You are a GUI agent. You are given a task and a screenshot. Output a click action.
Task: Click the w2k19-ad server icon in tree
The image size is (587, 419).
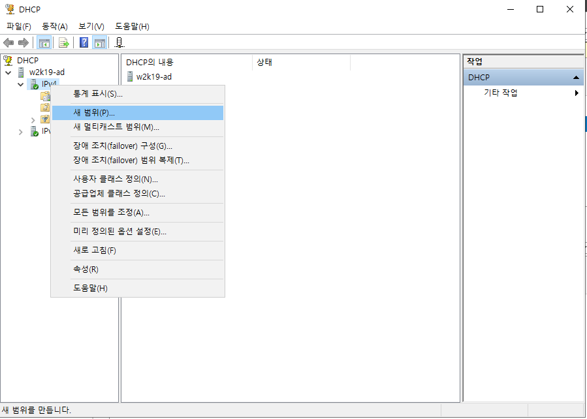coord(21,72)
